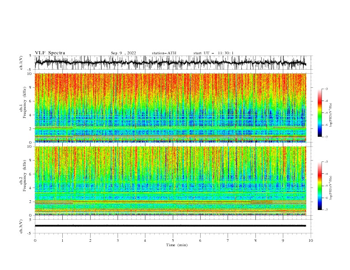This screenshot has width=350, height=270.
Task: Select the "start UT = 11:30:1" text
Action: pyautogui.click(x=213, y=53)
